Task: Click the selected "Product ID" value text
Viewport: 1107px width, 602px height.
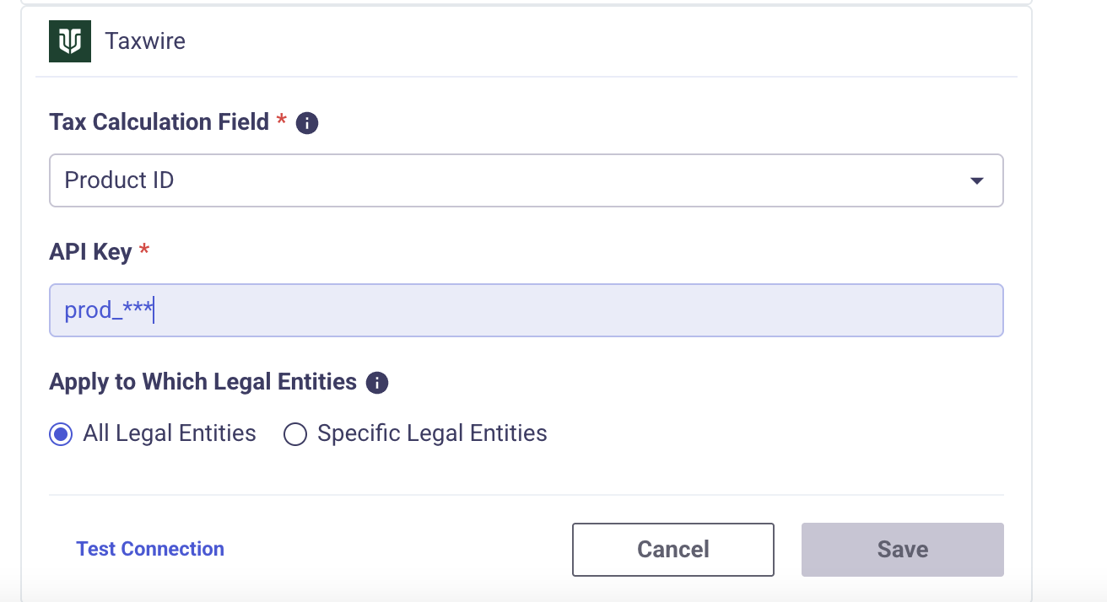Action: pos(119,180)
